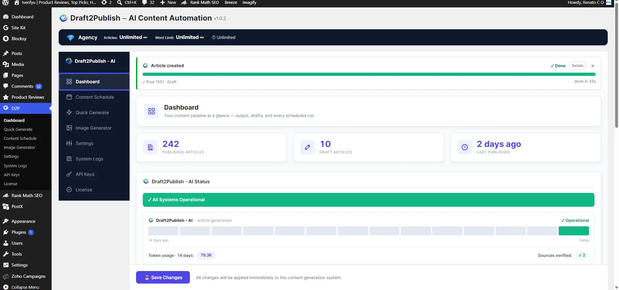Click the 242 published articles card
Viewport: 619px width, 290px height.
[x=211, y=147]
